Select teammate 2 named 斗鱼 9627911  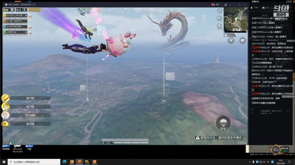(15, 21)
